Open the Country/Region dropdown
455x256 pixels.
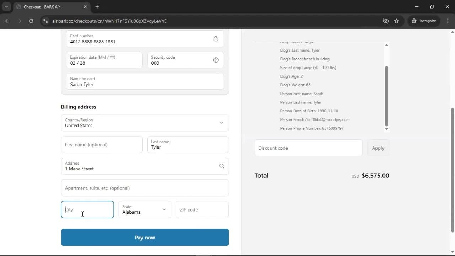145,123
